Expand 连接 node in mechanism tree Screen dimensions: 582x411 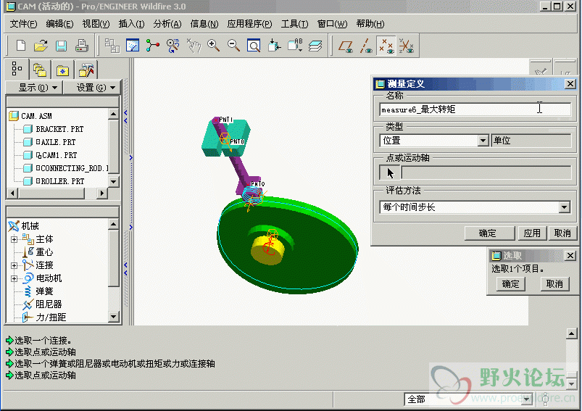(14, 265)
